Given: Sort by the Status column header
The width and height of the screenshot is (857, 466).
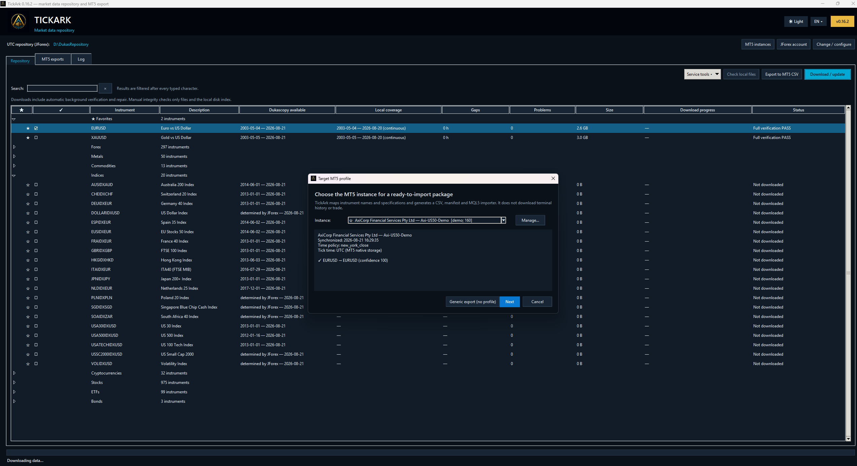Looking at the screenshot, I should (798, 110).
